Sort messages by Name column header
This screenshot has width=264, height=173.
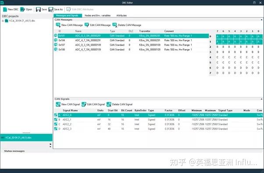pos(78,31)
